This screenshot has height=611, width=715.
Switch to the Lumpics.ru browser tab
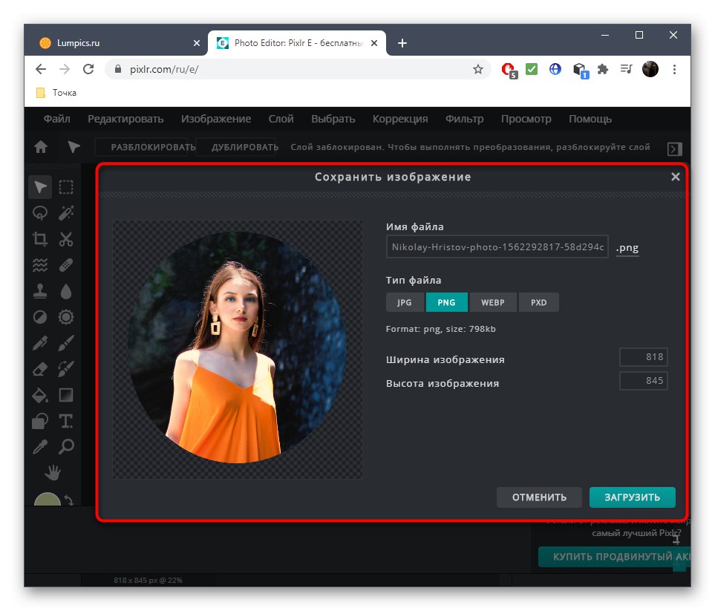click(119, 43)
